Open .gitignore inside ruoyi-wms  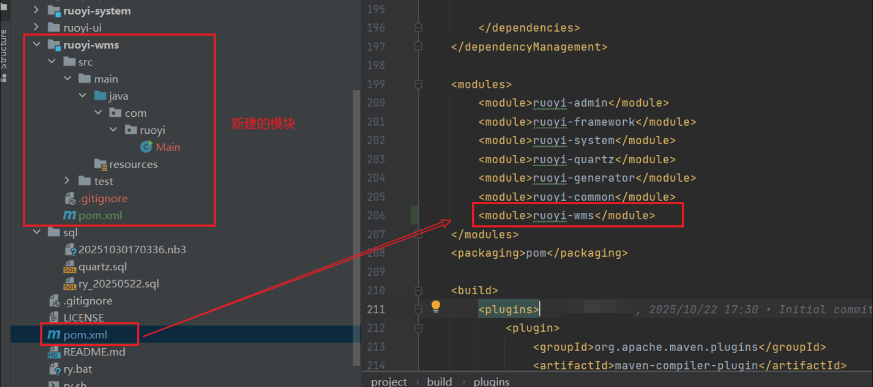pos(103,198)
